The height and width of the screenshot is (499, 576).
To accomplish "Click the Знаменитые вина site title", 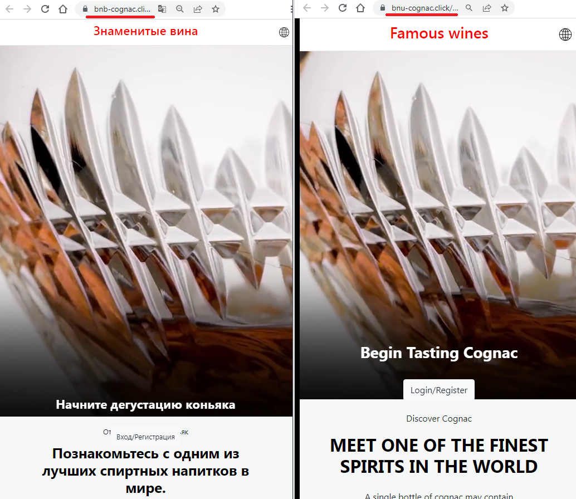I will tap(145, 31).
